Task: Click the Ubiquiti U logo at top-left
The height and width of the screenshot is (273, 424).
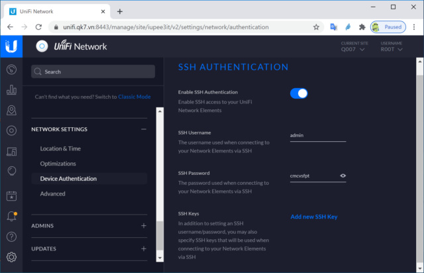Action: (x=11, y=46)
